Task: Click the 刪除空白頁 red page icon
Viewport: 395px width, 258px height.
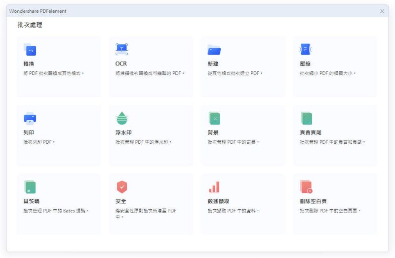Action: click(306, 187)
